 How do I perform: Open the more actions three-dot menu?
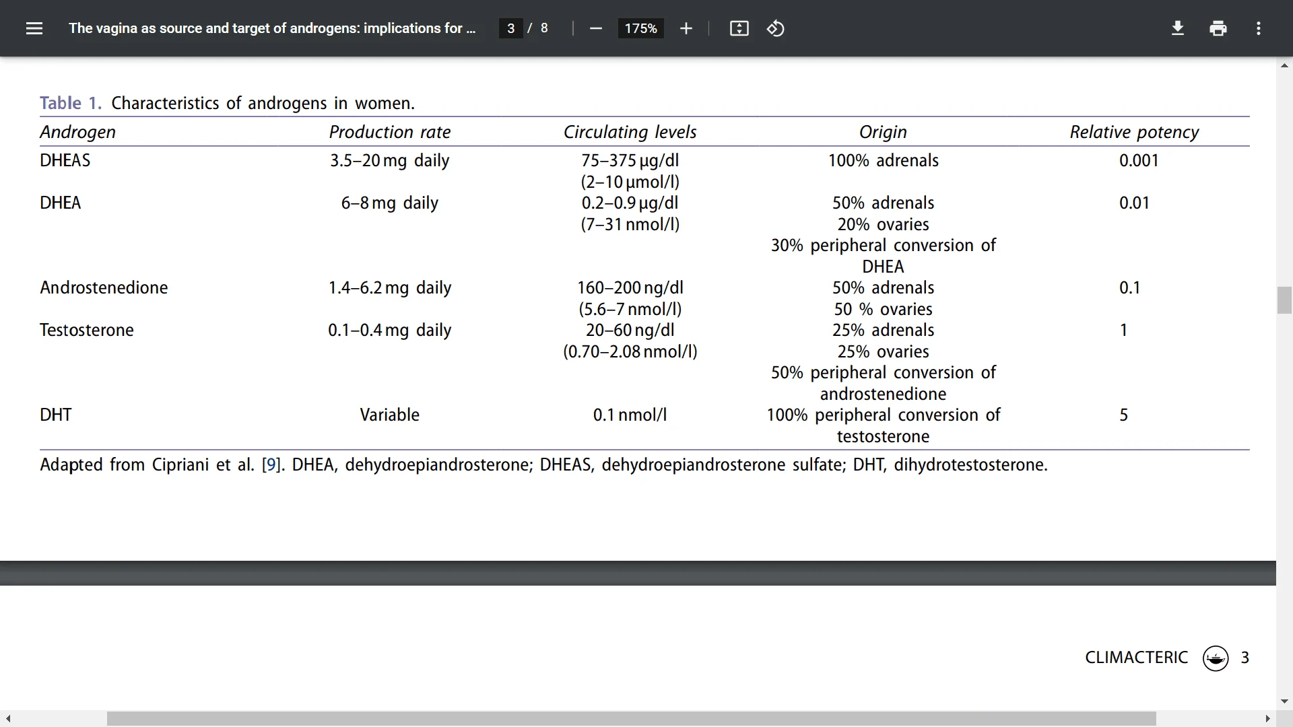click(1258, 28)
